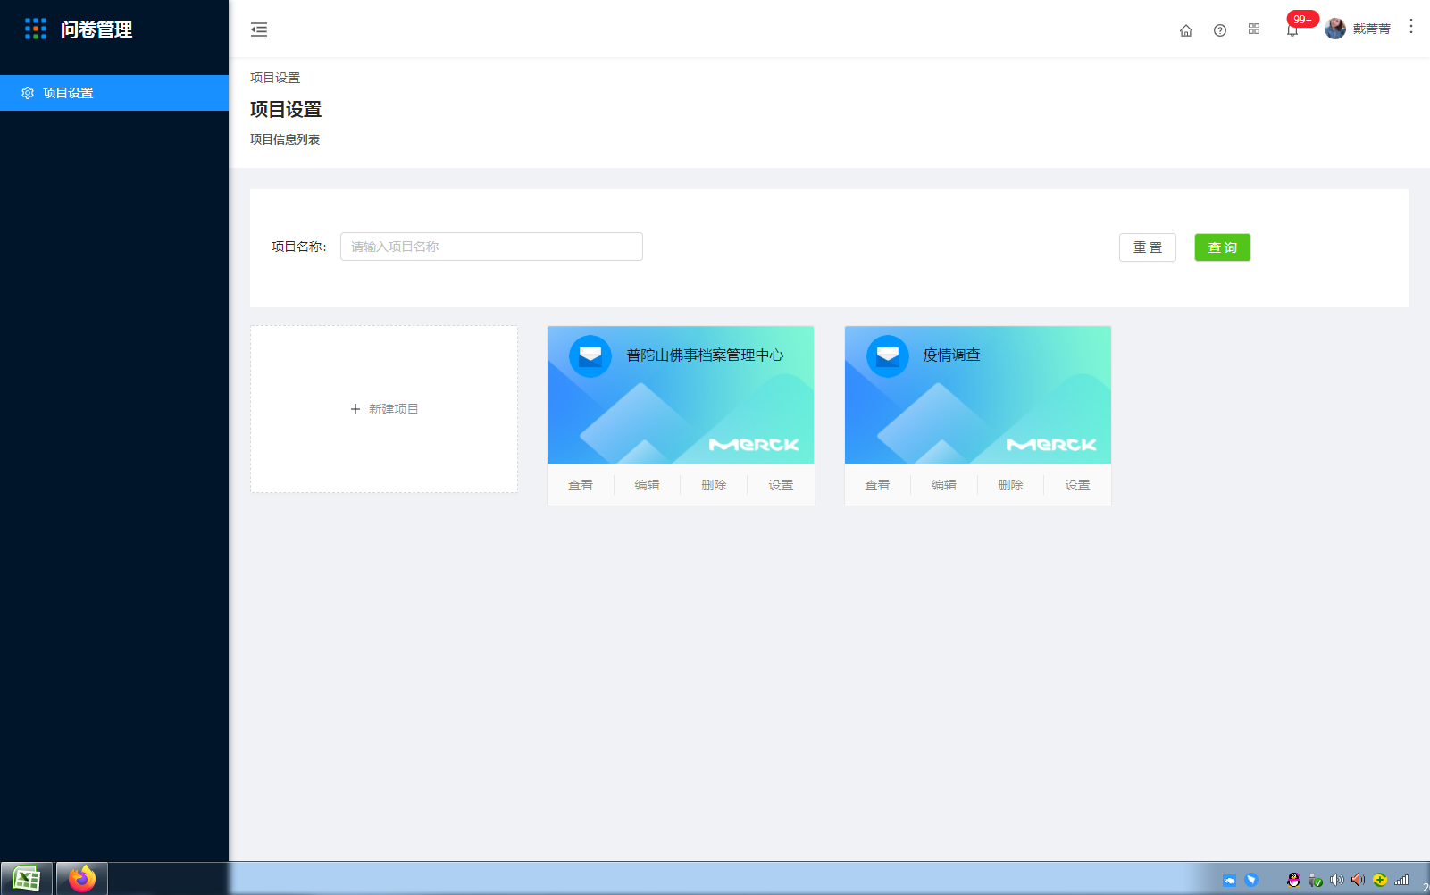Click the blue shield tray icon
Screen dimensions: 1430x895
coord(1251,880)
